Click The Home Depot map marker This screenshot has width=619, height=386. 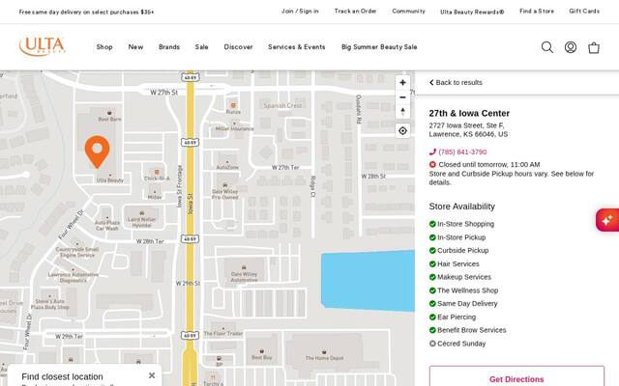324,351
